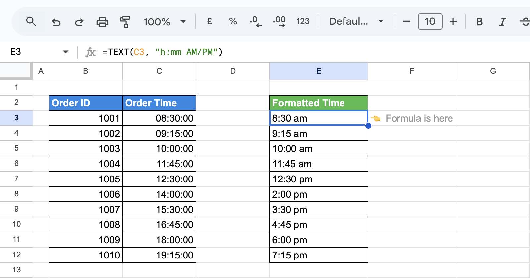
Task: Open the Default font dropdown
Action: click(356, 22)
